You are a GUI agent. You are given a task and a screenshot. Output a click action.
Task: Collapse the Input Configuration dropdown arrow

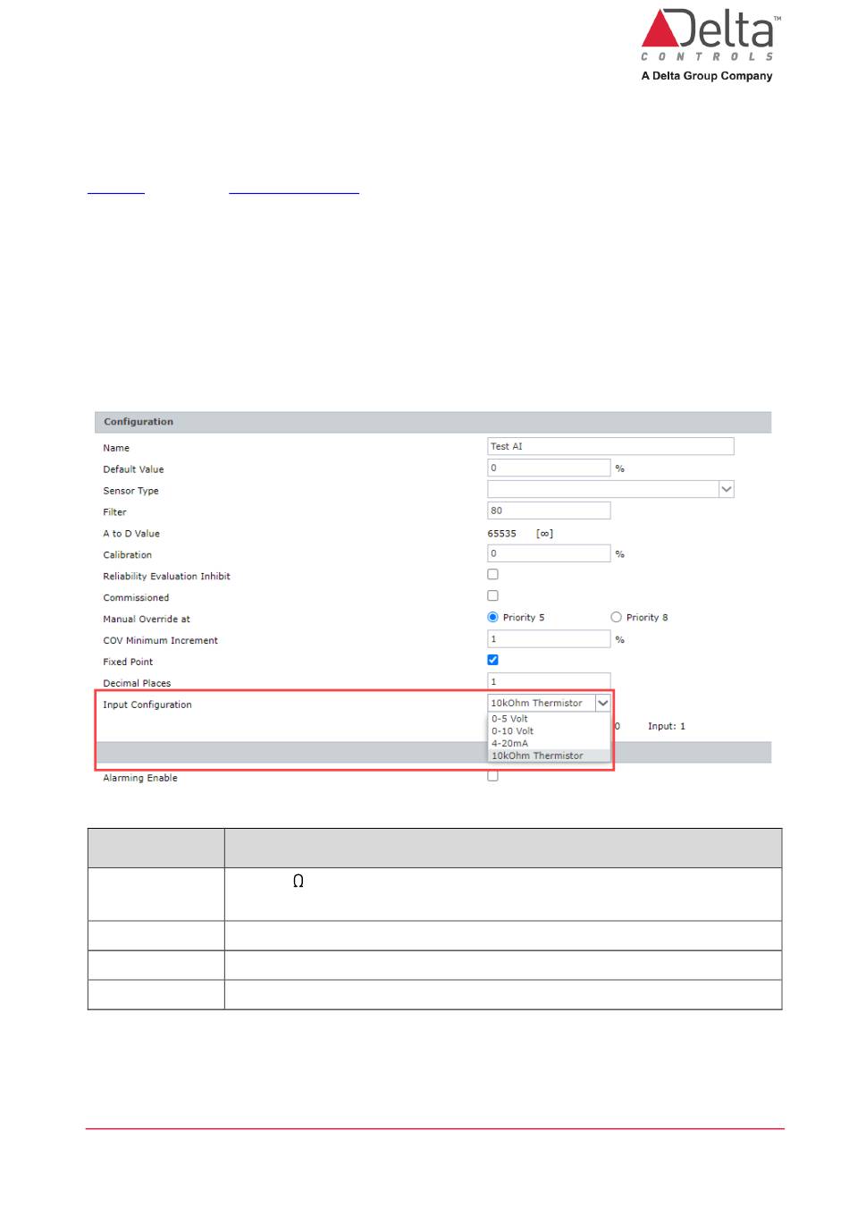tap(603, 704)
